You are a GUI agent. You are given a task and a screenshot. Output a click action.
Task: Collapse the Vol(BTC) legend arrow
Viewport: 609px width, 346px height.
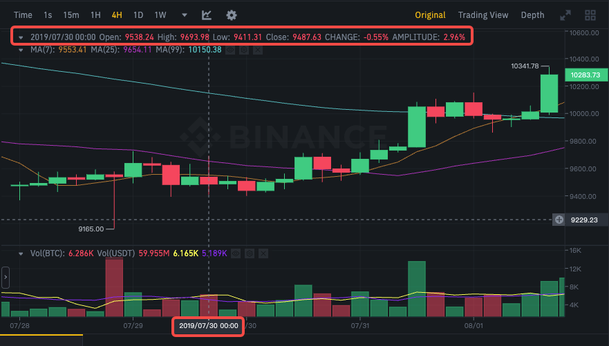tap(21, 253)
